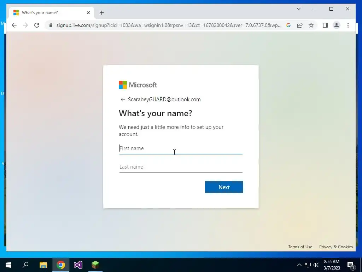View site info via the padlock icon
This screenshot has height=272, width=362.
coord(51,25)
